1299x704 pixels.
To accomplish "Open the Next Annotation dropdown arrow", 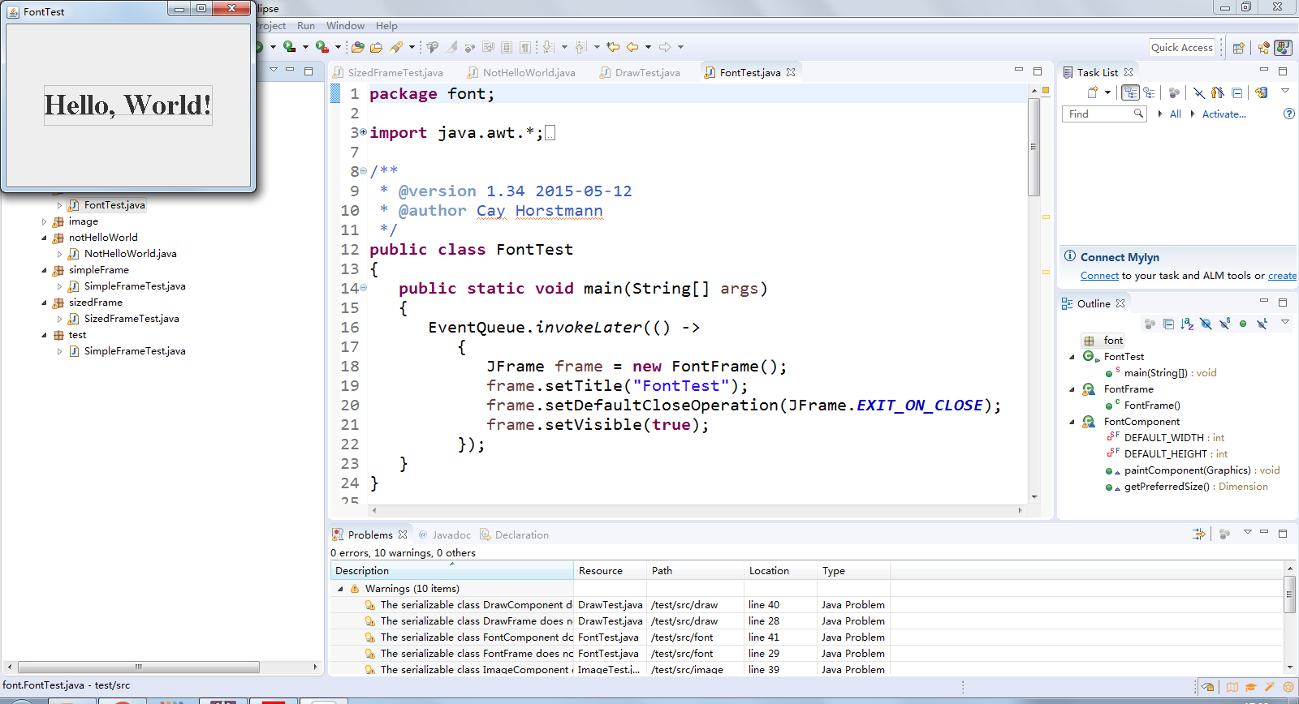I will click(x=564, y=47).
